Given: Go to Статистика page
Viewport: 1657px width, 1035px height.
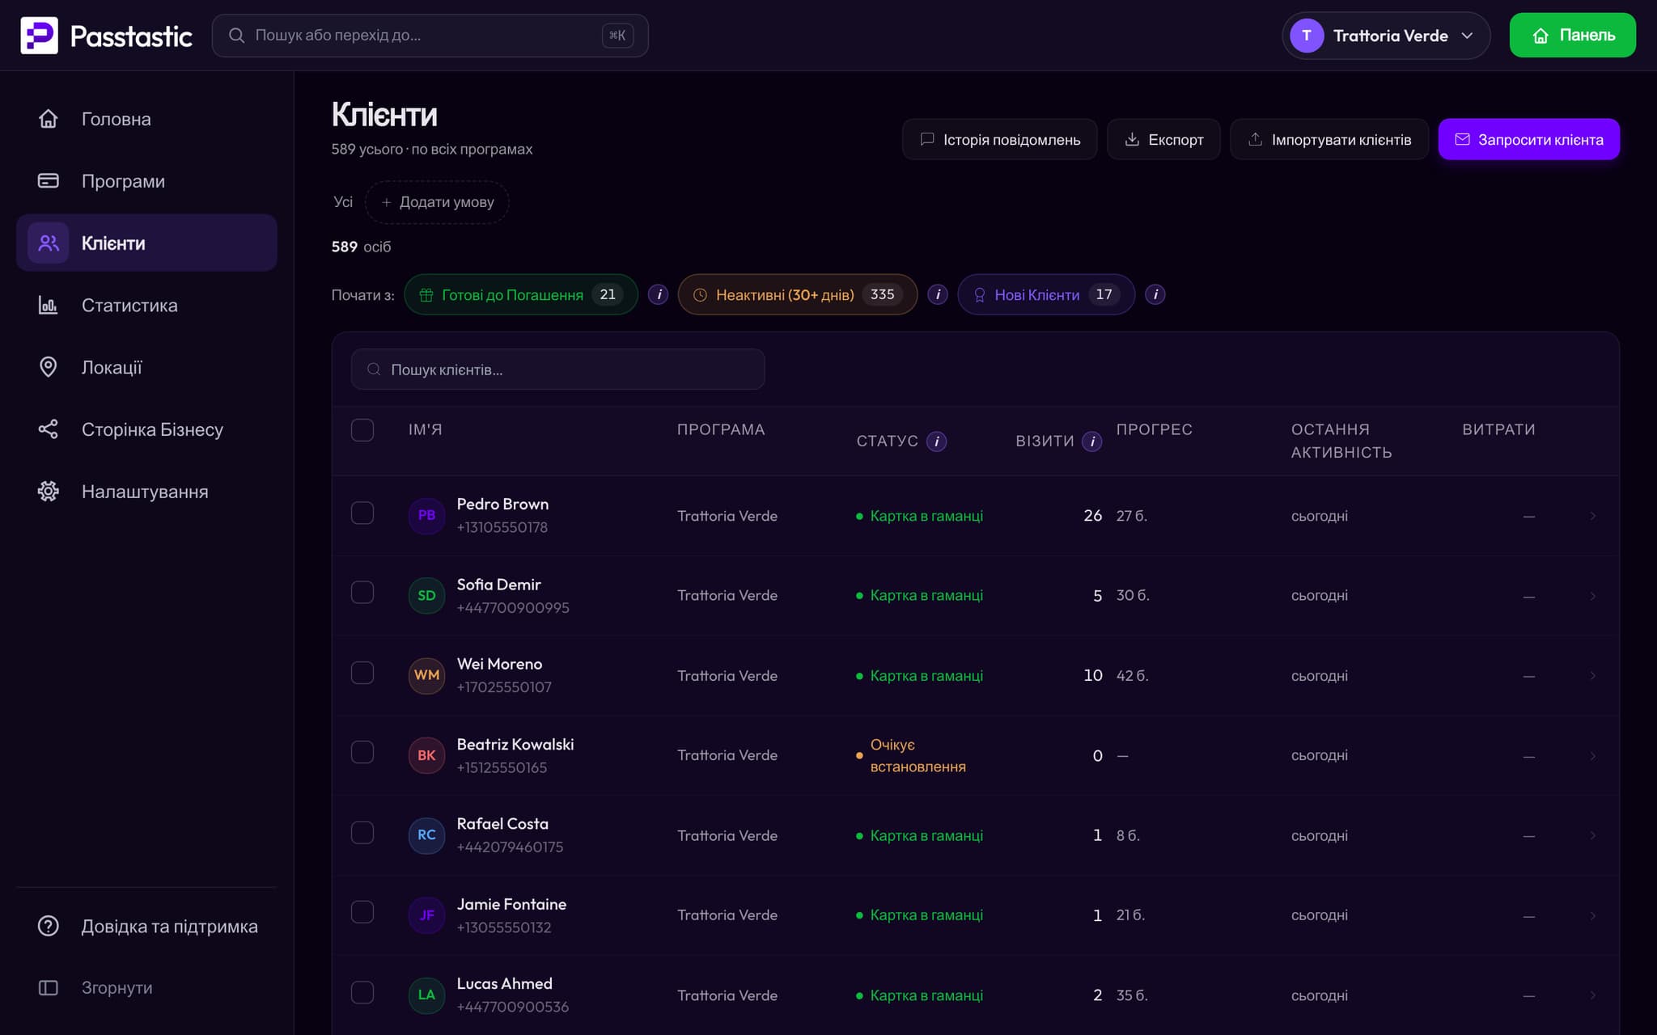Looking at the screenshot, I should click(146, 306).
